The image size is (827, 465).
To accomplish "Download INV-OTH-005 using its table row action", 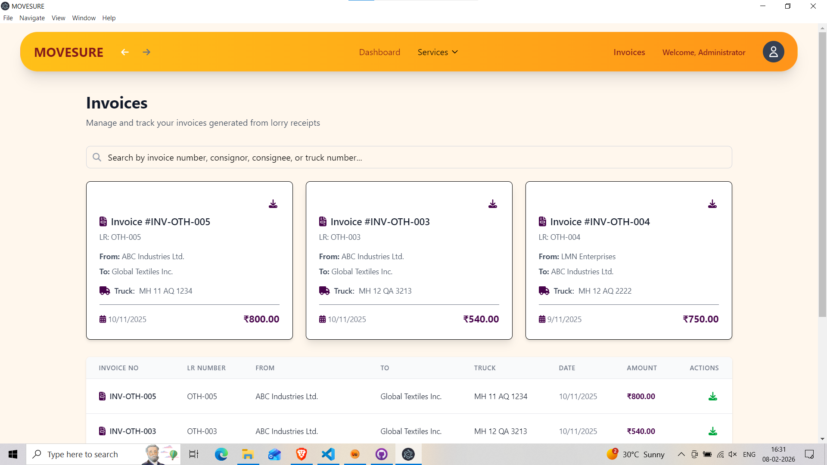I will (713, 396).
